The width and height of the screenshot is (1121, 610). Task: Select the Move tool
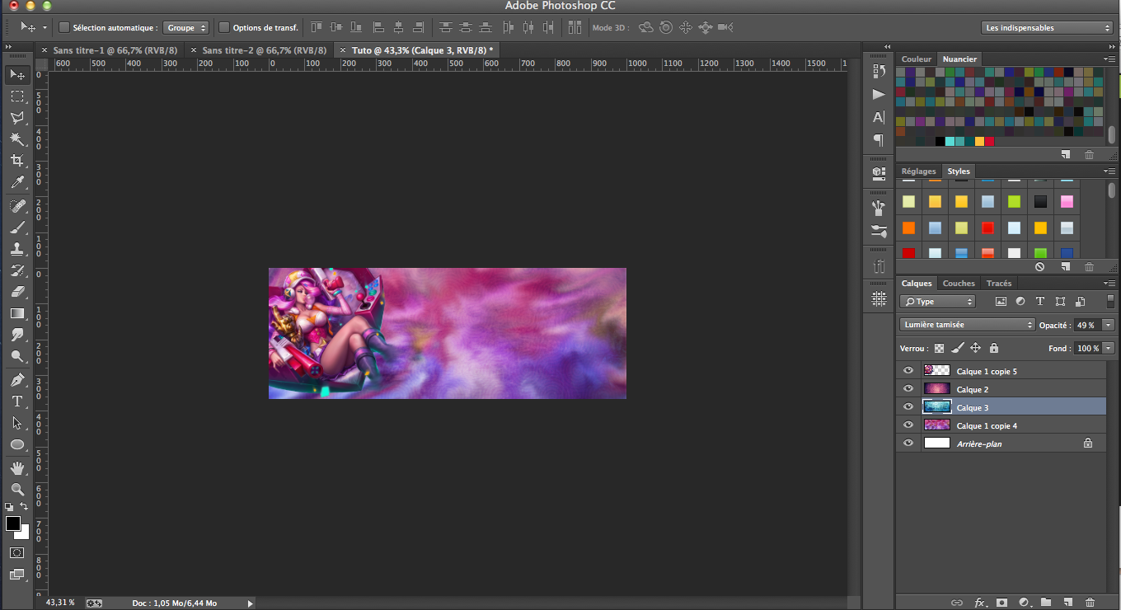pos(17,75)
